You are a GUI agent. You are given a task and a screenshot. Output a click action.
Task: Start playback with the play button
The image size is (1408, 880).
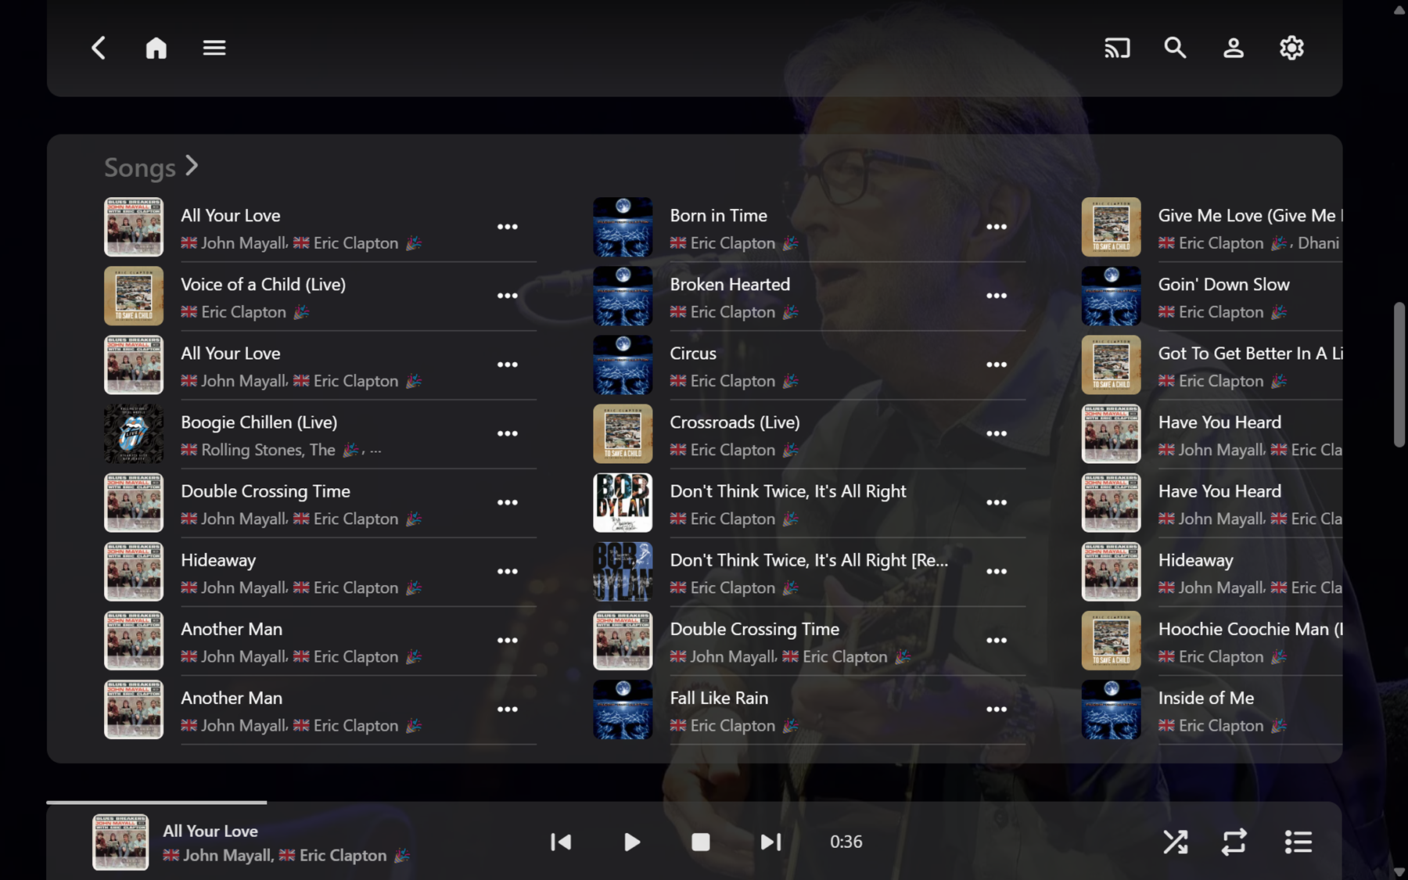pyautogui.click(x=632, y=842)
